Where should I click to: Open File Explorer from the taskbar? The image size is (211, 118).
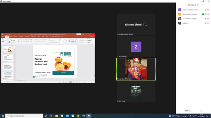[x=56, y=116]
